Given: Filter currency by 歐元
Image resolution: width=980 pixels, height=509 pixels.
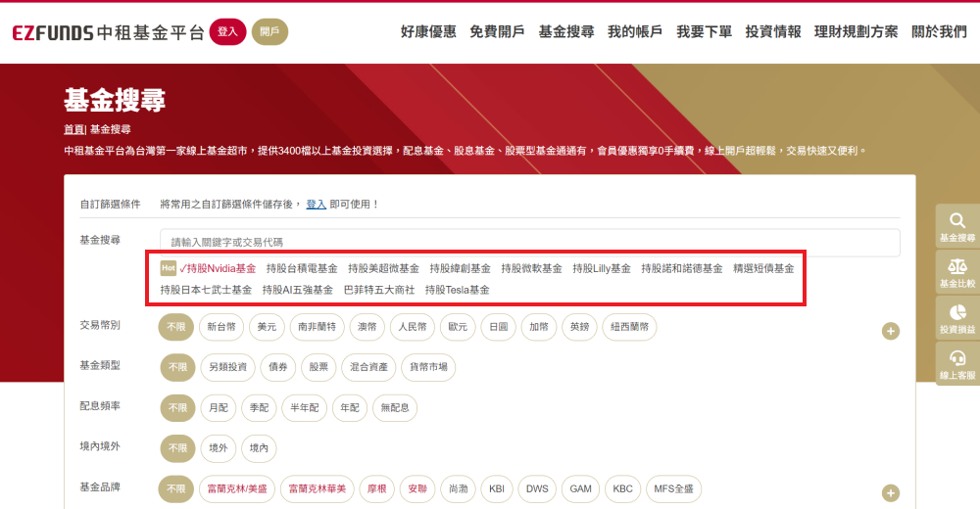Looking at the screenshot, I should (x=458, y=327).
